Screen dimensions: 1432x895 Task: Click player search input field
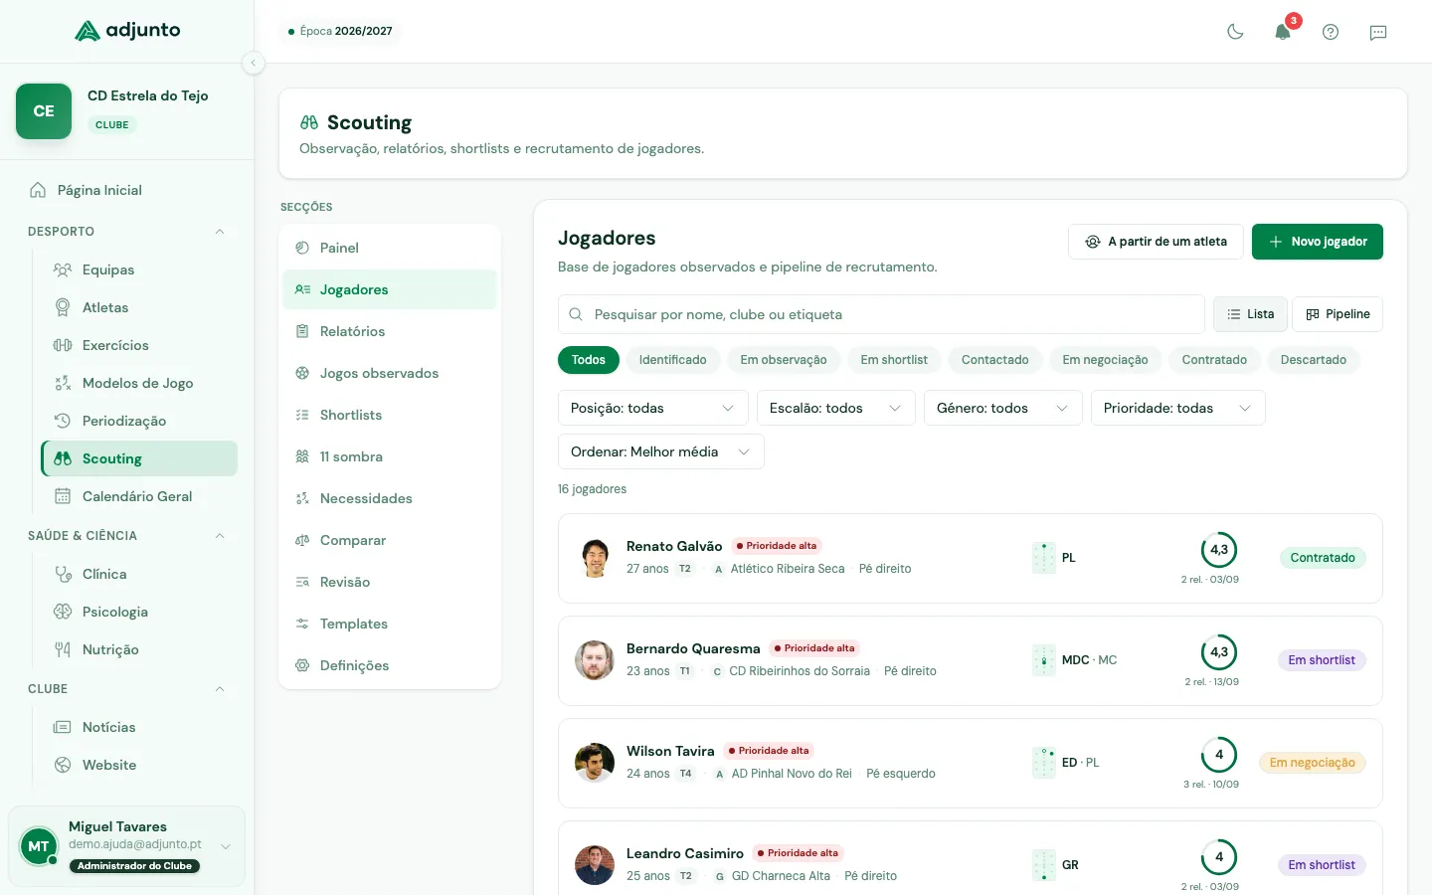coord(881,314)
